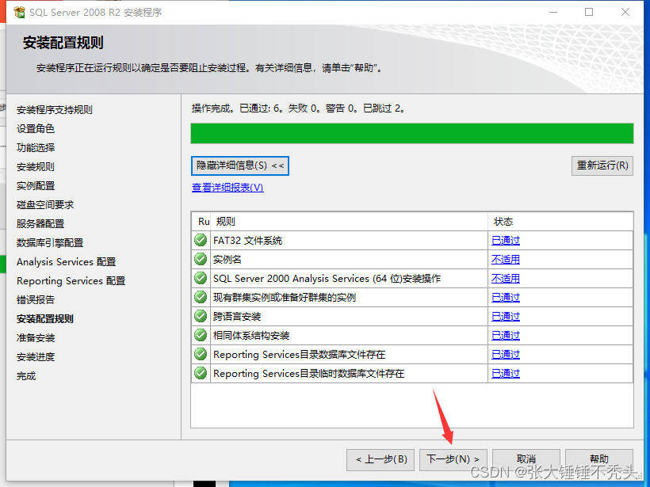Click rule name 相同体系结构安装
This screenshot has height=487, width=650.
click(x=251, y=336)
